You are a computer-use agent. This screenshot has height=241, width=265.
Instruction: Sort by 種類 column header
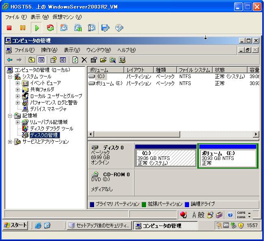coord(165,70)
